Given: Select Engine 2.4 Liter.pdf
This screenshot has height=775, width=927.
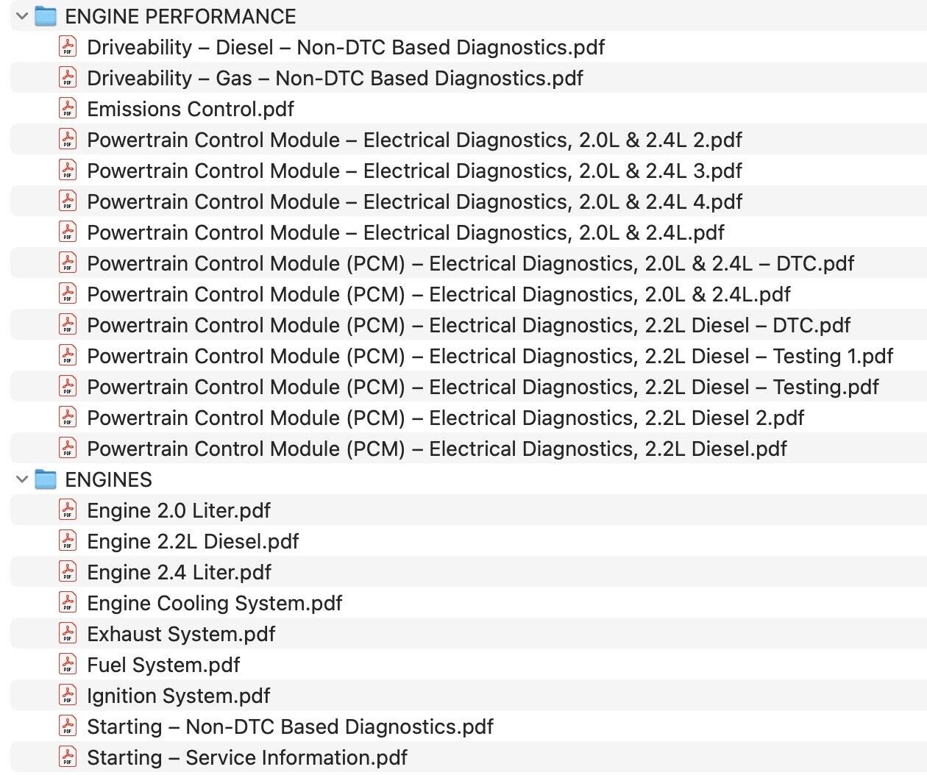Looking at the screenshot, I should point(179,572).
